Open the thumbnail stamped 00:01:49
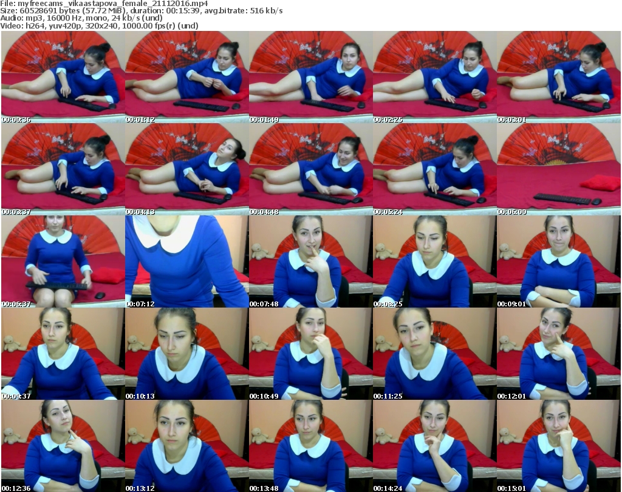The width and height of the screenshot is (622, 492). point(310,77)
